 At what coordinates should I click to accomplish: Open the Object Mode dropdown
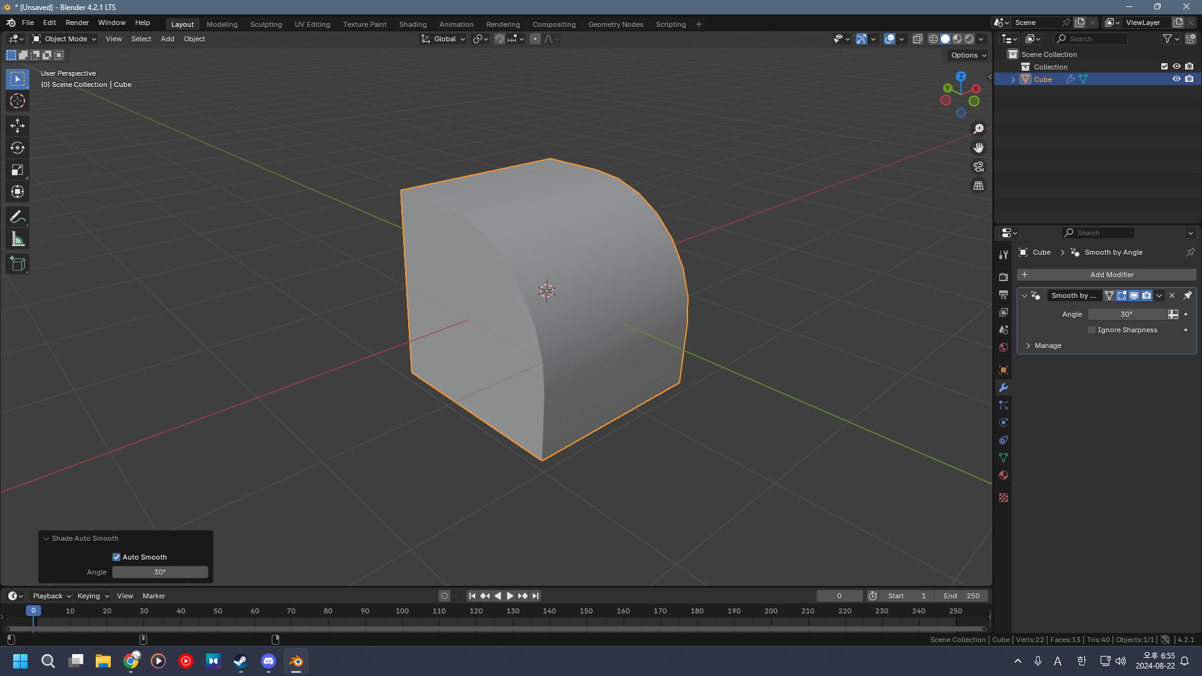[x=64, y=39]
